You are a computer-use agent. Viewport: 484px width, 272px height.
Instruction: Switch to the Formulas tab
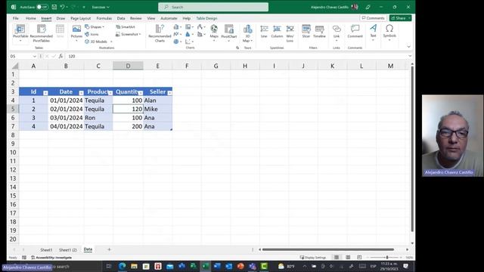[104, 18]
